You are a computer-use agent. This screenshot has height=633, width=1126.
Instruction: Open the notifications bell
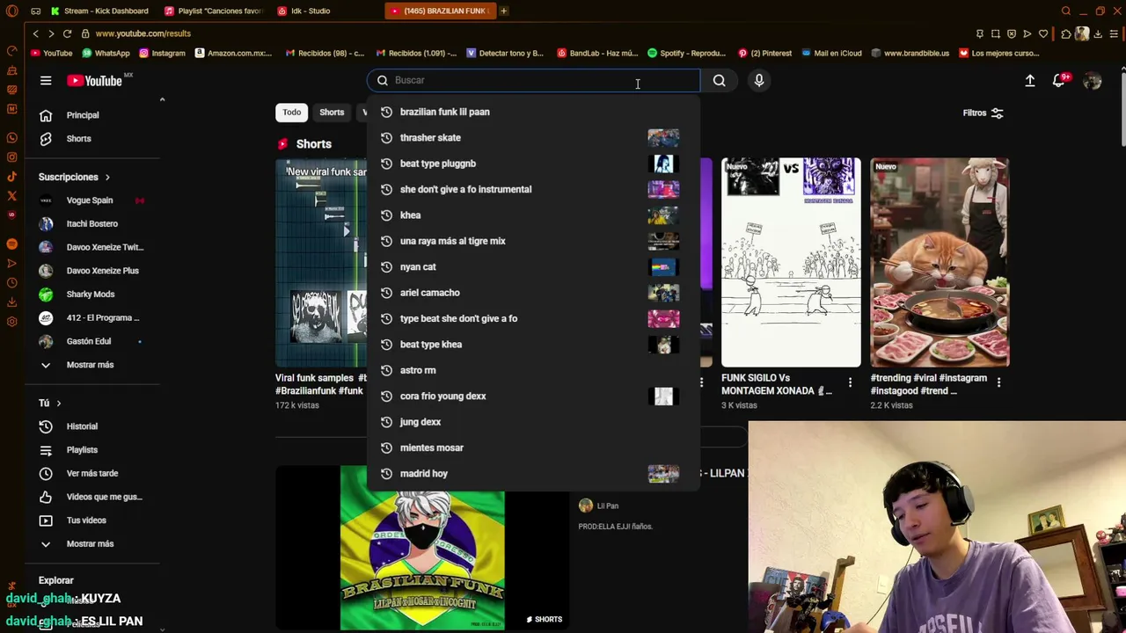pos(1060,80)
